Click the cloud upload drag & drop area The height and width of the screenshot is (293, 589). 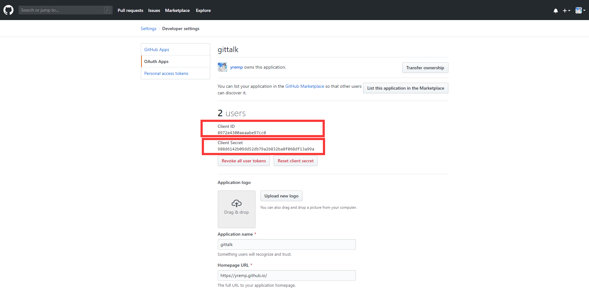click(x=236, y=209)
